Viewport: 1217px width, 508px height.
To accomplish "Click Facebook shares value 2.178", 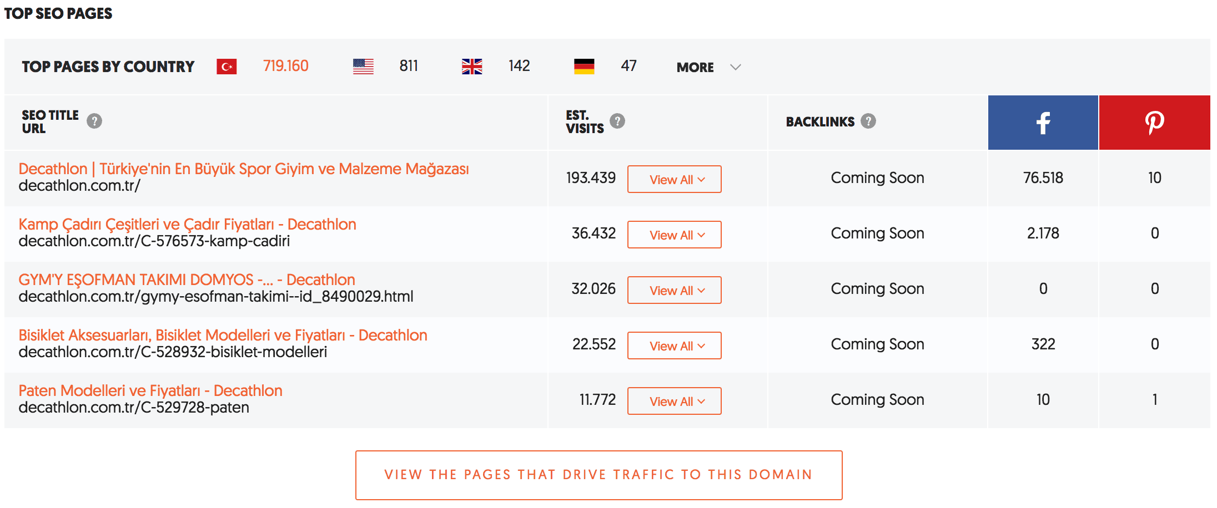I will [1043, 233].
